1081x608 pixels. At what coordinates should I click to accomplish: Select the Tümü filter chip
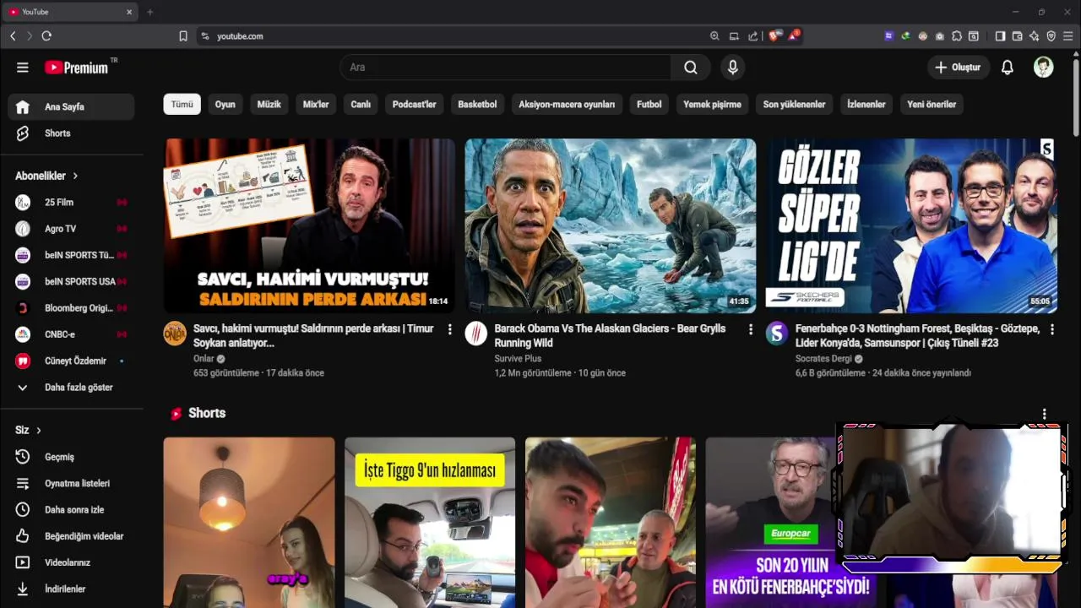[182, 105]
